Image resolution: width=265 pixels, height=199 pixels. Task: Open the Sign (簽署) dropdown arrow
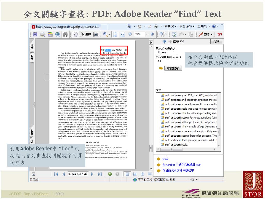211,34
